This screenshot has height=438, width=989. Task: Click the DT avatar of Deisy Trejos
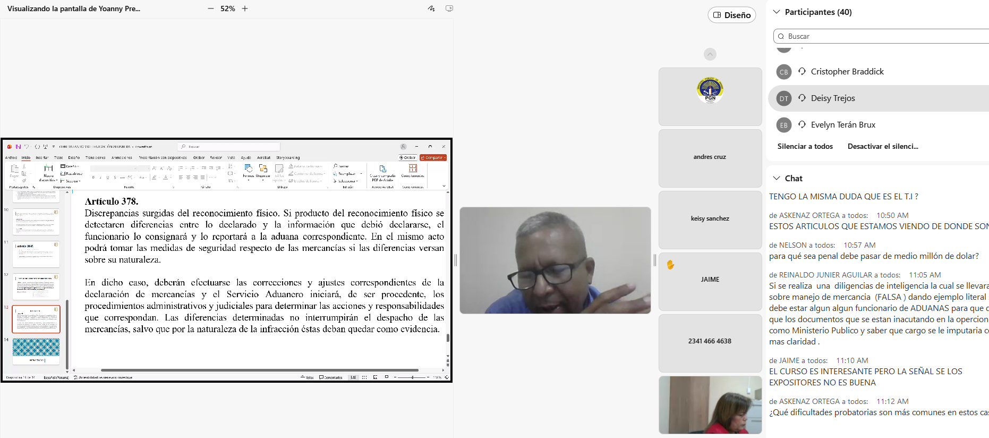tap(784, 98)
